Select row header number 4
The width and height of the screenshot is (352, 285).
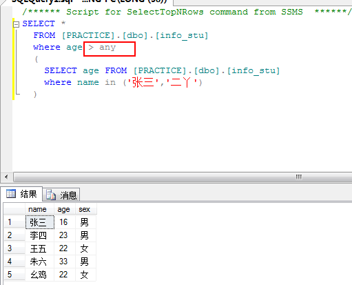[x=14, y=262]
